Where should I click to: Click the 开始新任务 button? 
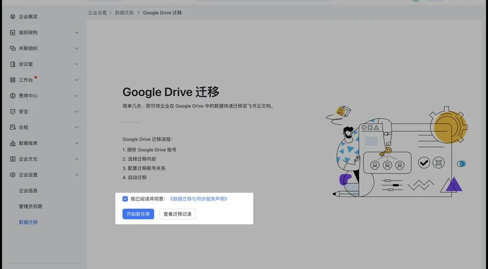point(138,214)
